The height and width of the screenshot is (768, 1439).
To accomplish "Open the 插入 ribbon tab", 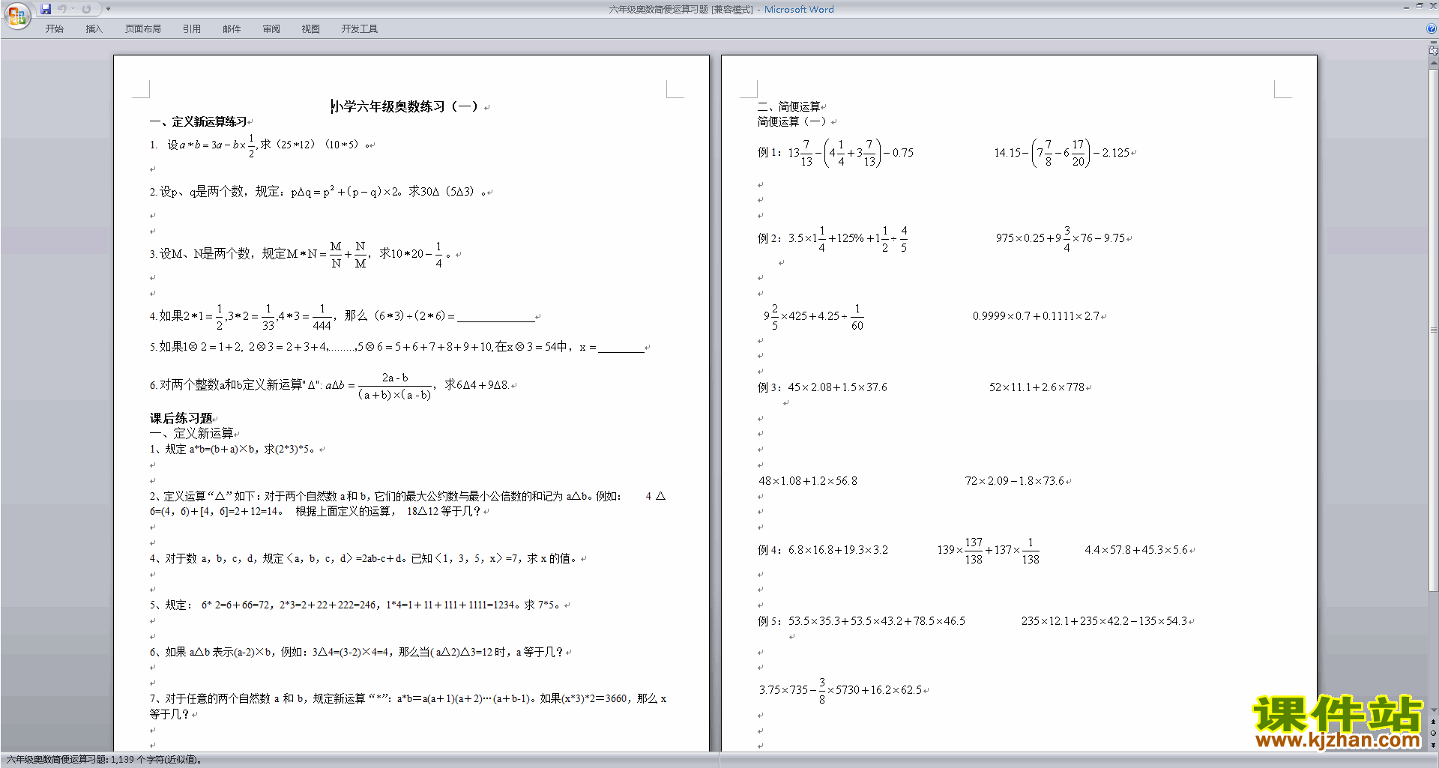I will click(x=94, y=29).
